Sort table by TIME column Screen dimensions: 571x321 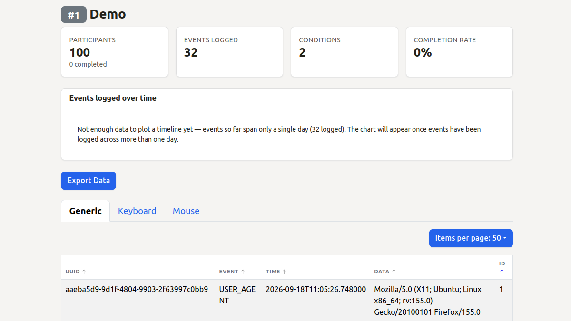[x=276, y=272]
